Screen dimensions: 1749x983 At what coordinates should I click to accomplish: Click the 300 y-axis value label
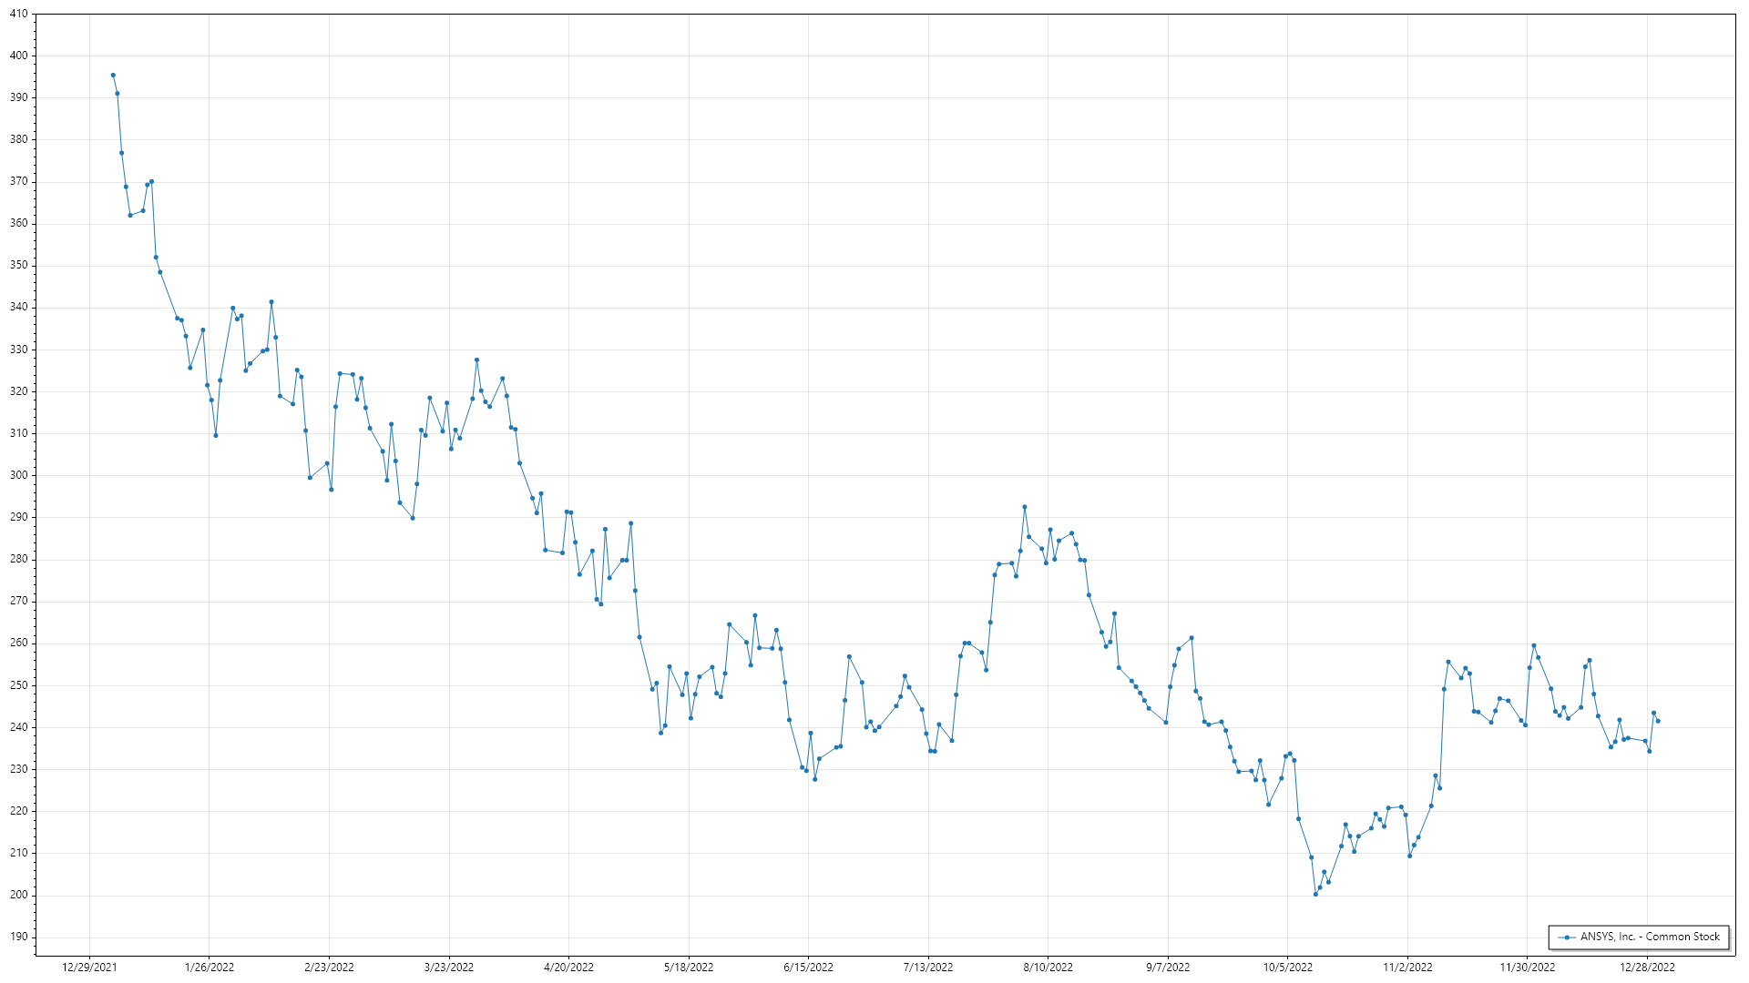pos(18,475)
